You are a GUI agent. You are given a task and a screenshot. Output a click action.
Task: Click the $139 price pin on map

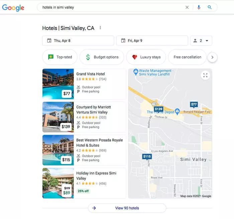coord(158,109)
